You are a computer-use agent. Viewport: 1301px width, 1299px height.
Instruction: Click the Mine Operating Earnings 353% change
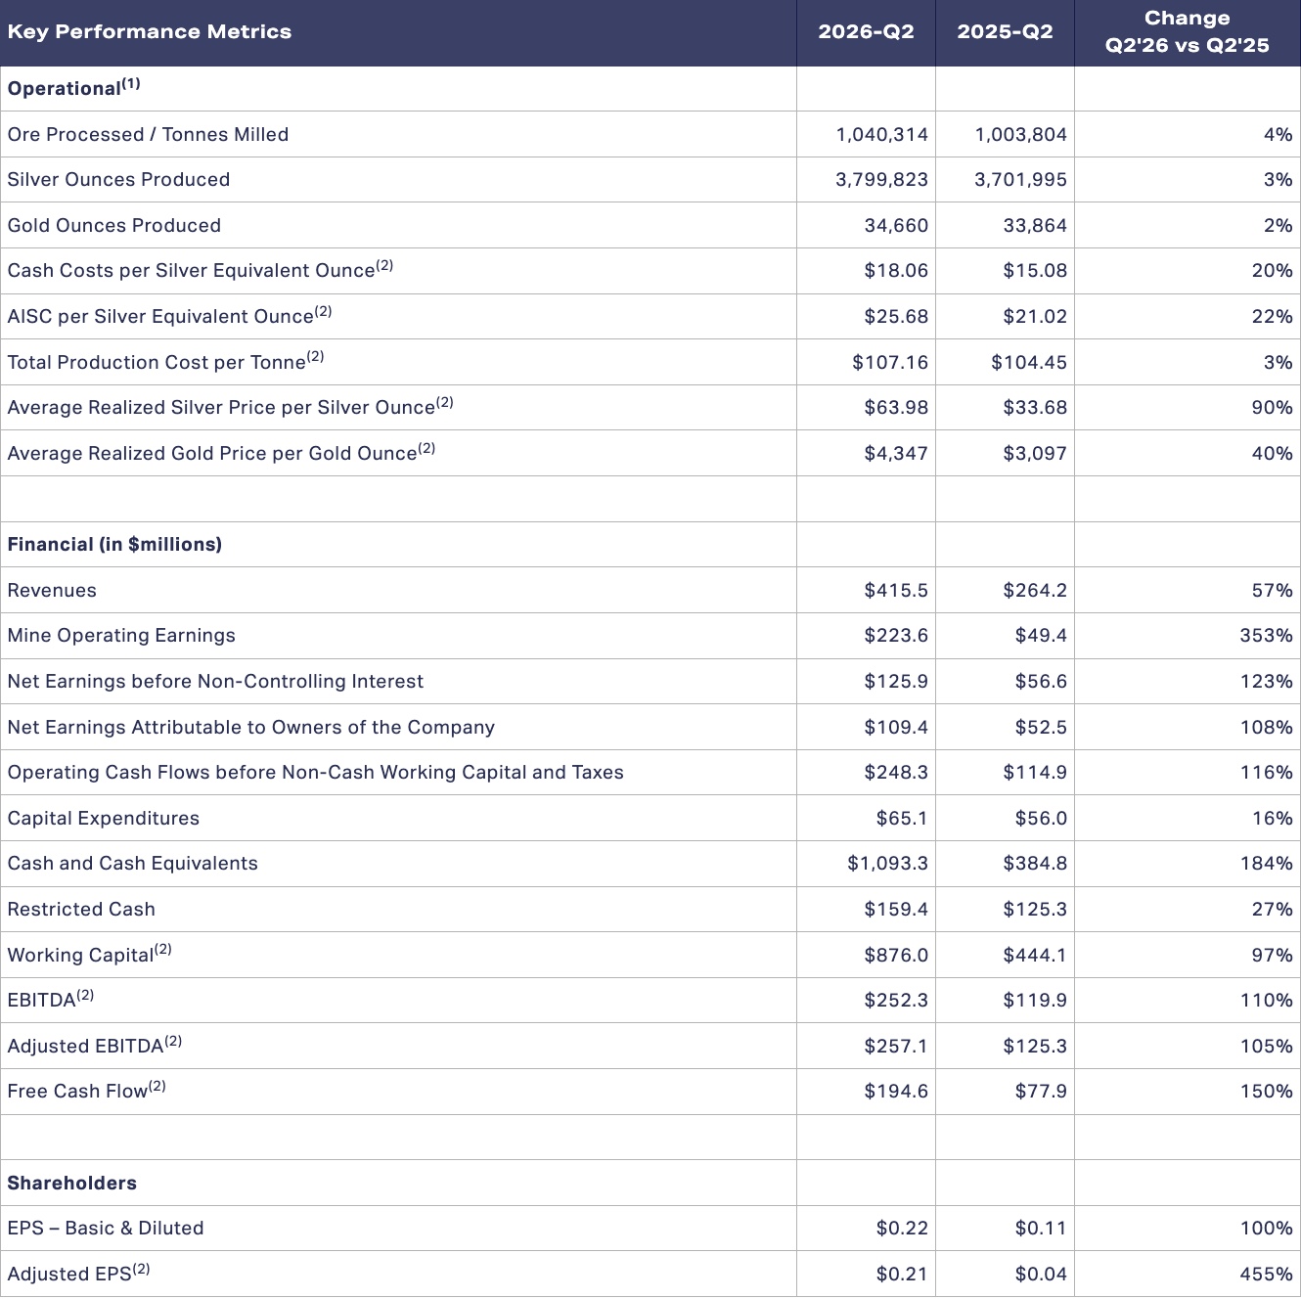tap(1266, 636)
